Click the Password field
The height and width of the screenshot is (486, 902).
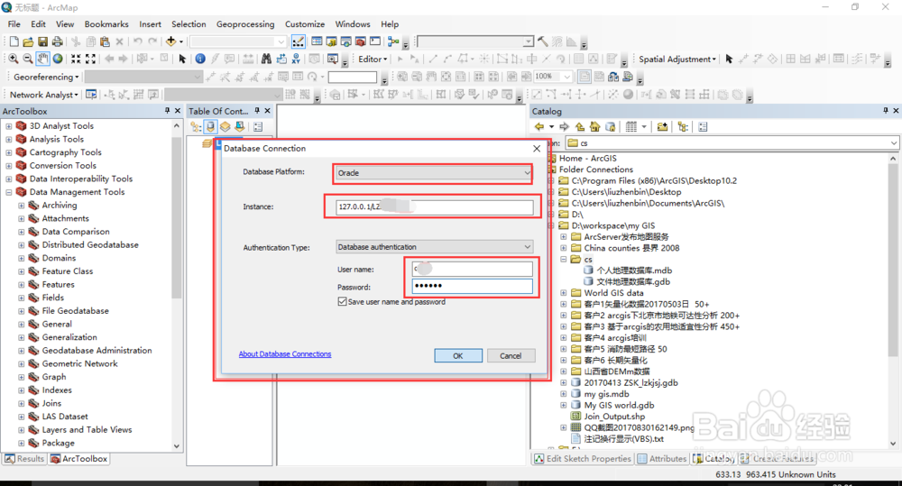coord(473,286)
